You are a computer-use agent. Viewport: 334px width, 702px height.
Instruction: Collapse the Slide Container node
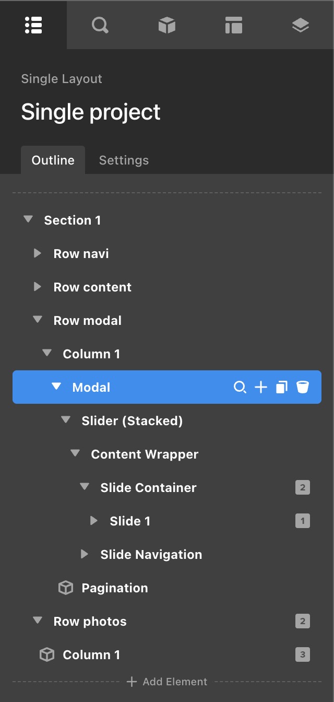85,487
